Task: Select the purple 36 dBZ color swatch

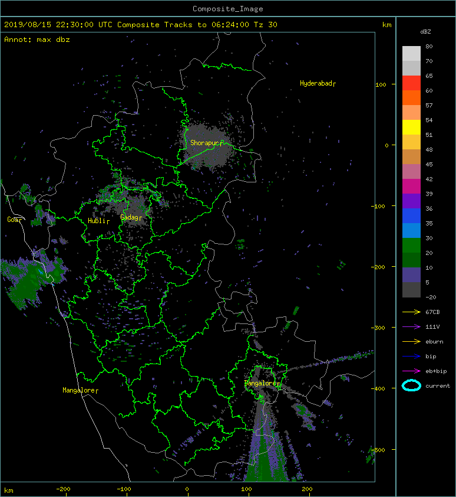Action: click(x=411, y=201)
